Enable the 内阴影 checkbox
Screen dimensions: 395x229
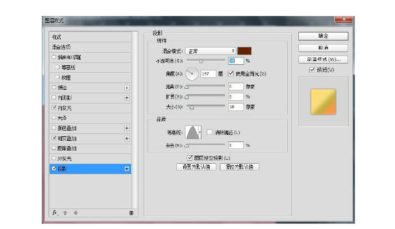click(x=54, y=97)
